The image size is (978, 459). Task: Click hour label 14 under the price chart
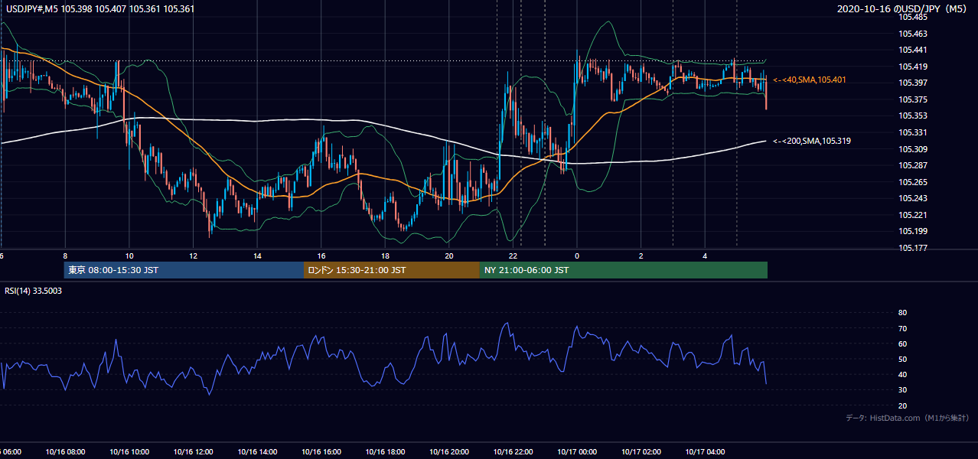click(x=257, y=256)
